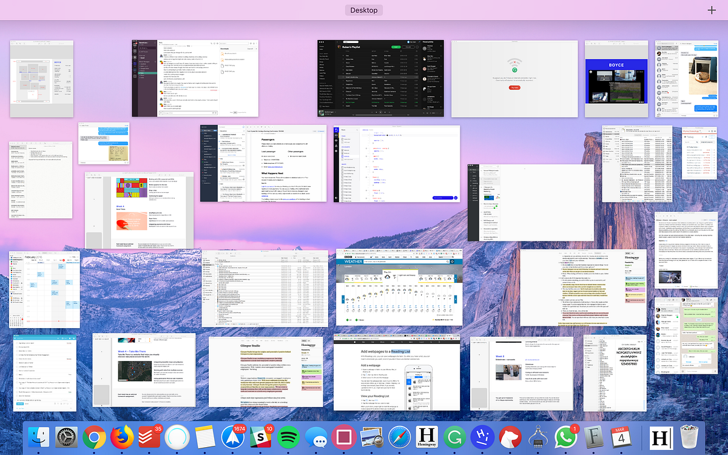Select the Desktop space label at top
728x455 pixels.
pyautogui.click(x=364, y=10)
